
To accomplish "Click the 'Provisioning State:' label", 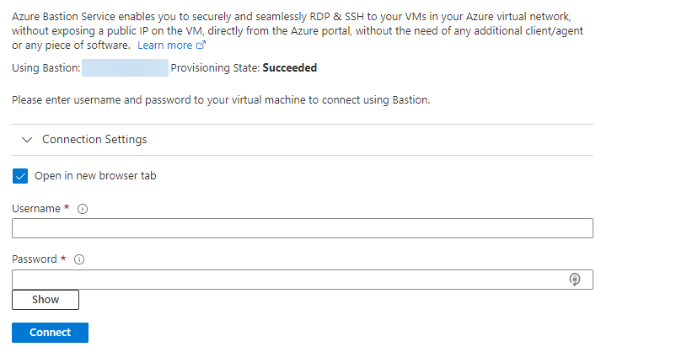I will [215, 68].
